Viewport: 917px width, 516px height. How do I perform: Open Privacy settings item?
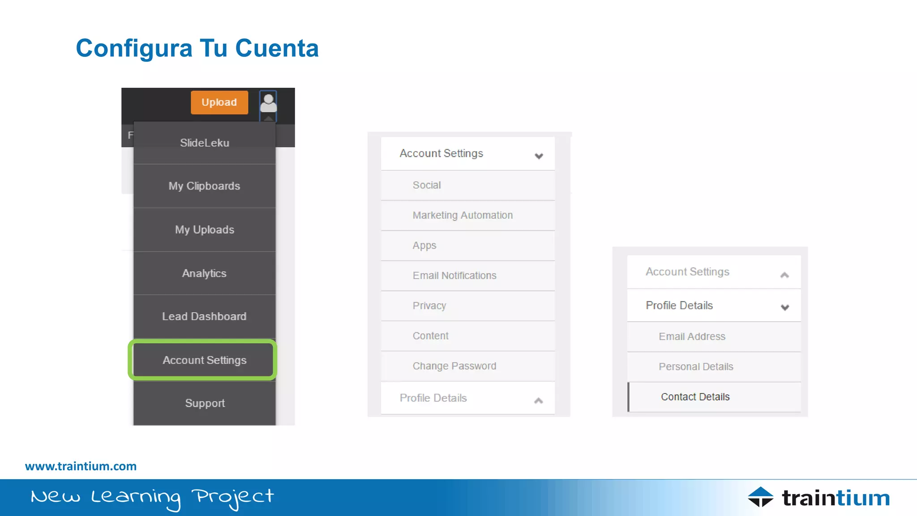(x=468, y=306)
